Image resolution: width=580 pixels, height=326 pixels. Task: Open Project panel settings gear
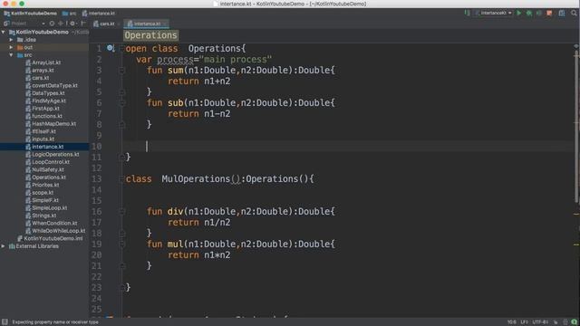tap(72, 24)
